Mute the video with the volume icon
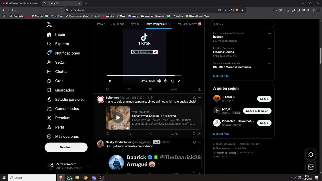This screenshot has height=181, width=322. coord(159,81)
